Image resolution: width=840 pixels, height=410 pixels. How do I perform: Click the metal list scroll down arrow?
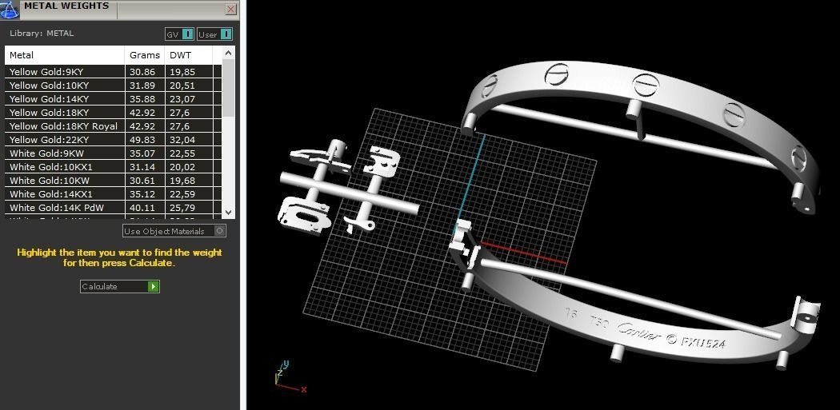pyautogui.click(x=228, y=212)
